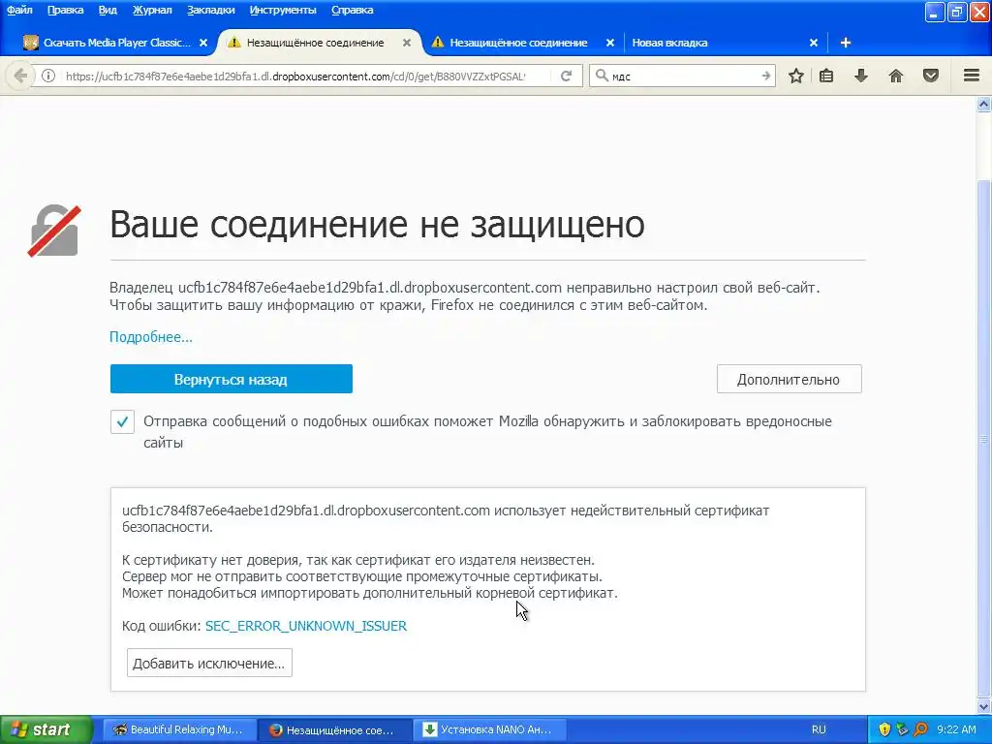The width and height of the screenshot is (992, 744).
Task: Open the downloads arrow panel
Action: (x=860, y=76)
